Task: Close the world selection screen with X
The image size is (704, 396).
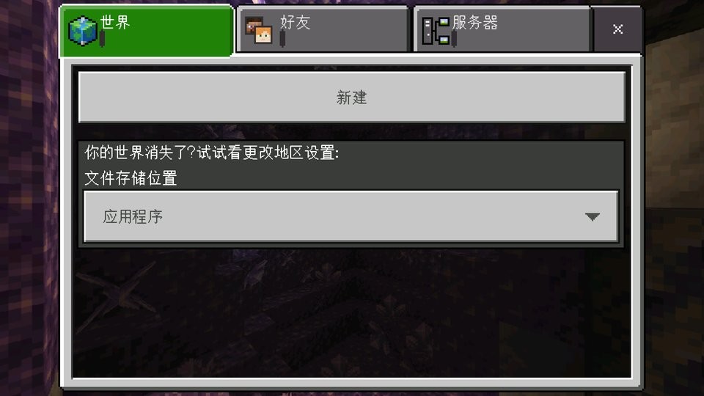Action: (x=617, y=29)
